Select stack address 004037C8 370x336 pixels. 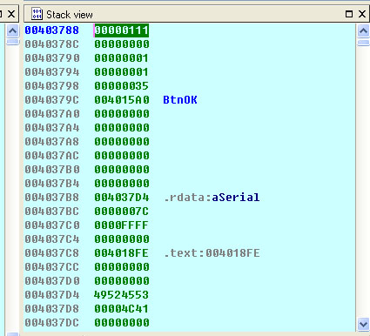51,253
